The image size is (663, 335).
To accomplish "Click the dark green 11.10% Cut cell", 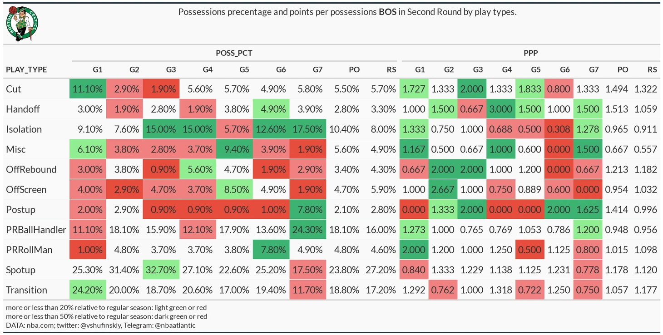I will click(88, 89).
